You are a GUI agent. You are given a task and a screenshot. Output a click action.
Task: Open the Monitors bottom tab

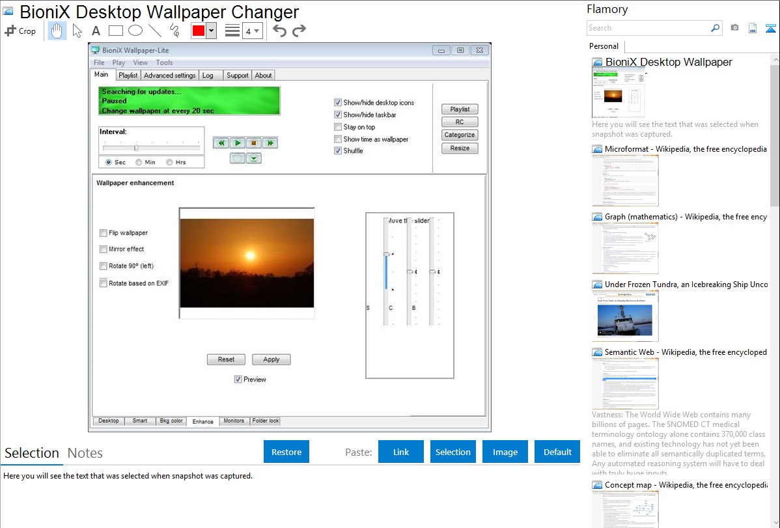234,421
